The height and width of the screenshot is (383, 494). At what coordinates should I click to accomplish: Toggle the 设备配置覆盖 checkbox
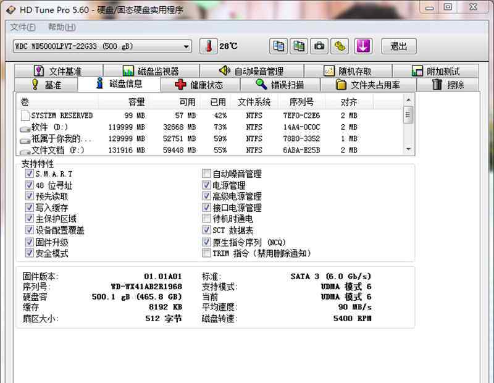pyautogui.click(x=29, y=230)
